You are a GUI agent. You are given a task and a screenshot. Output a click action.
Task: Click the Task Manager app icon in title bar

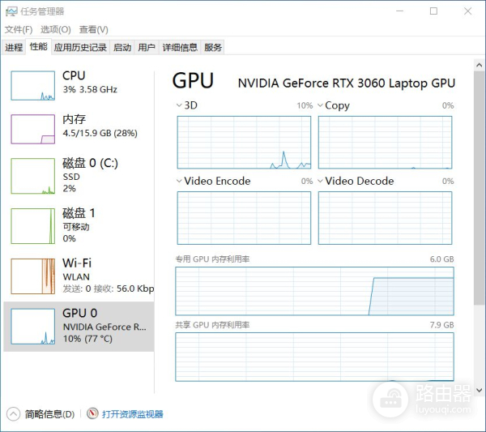(12, 11)
